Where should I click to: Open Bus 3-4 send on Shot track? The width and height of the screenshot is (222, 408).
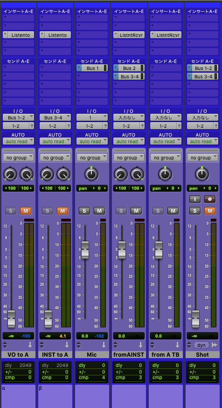click(x=202, y=76)
